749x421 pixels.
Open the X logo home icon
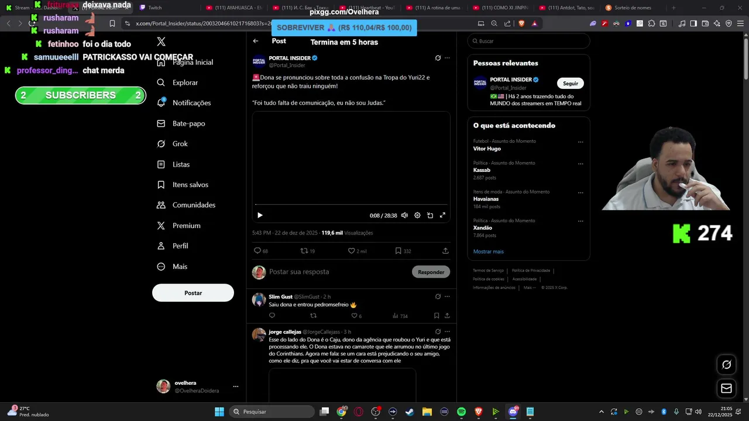tap(162, 42)
